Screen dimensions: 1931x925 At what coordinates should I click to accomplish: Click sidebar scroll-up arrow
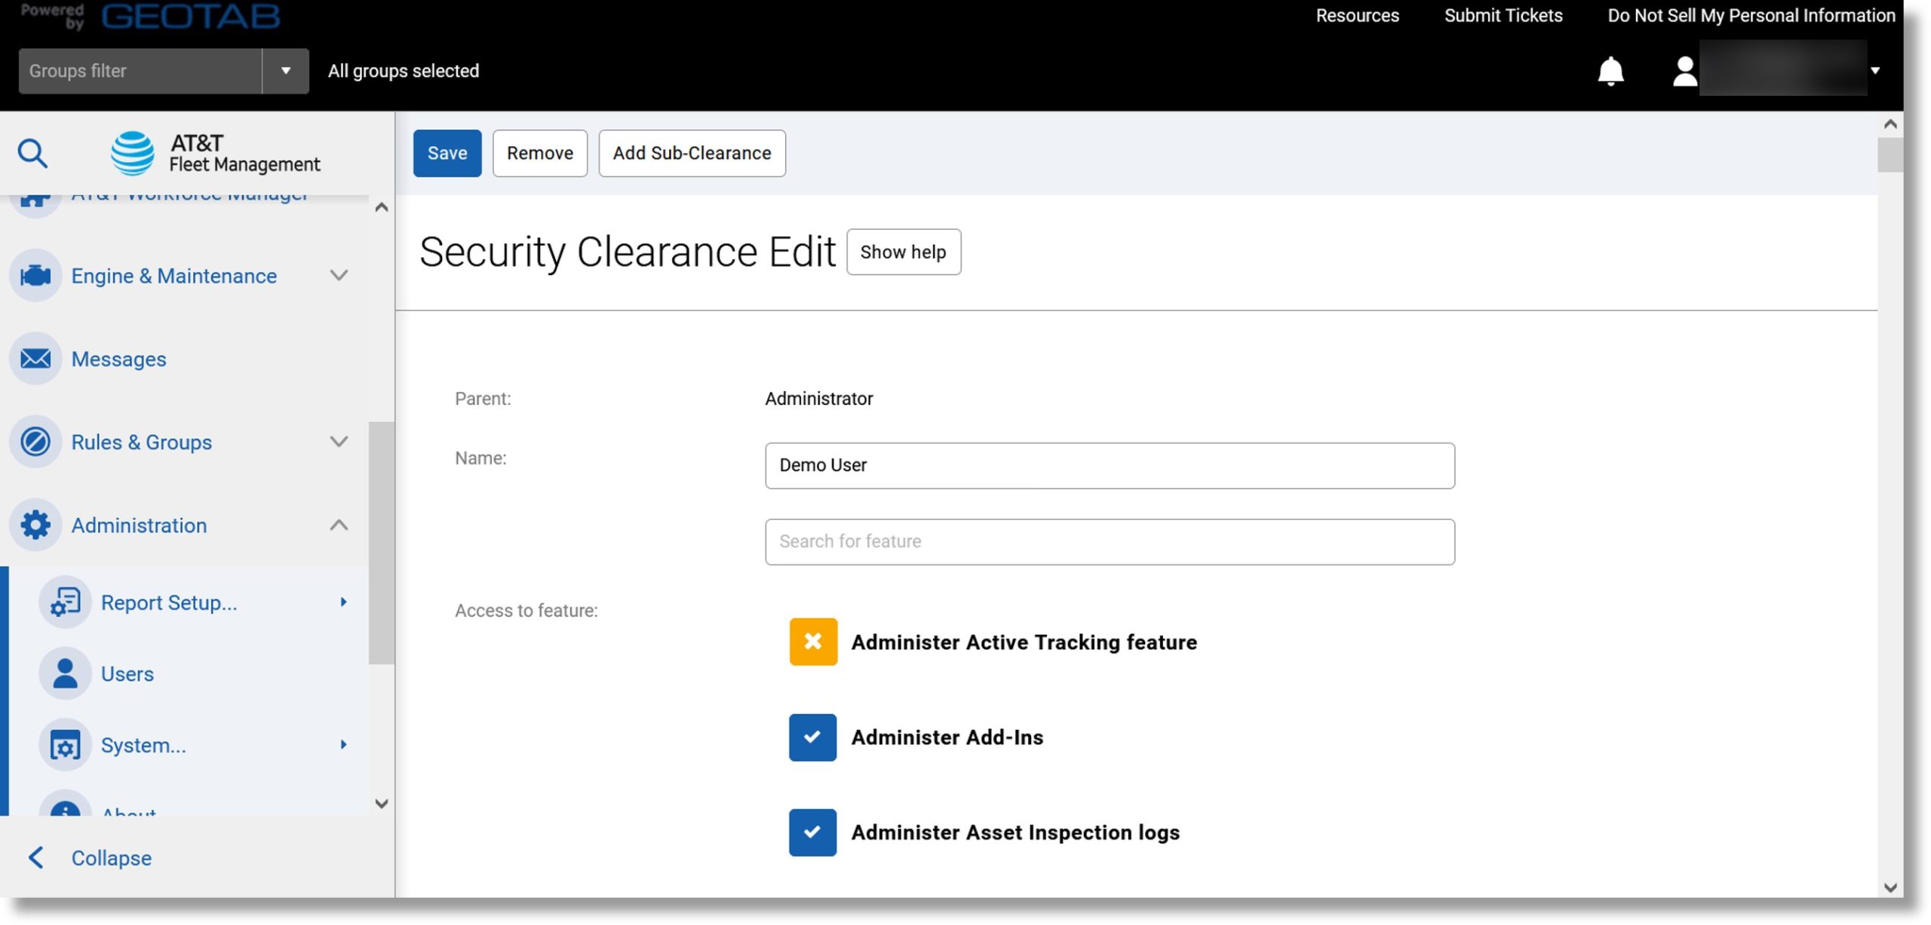[x=381, y=207]
